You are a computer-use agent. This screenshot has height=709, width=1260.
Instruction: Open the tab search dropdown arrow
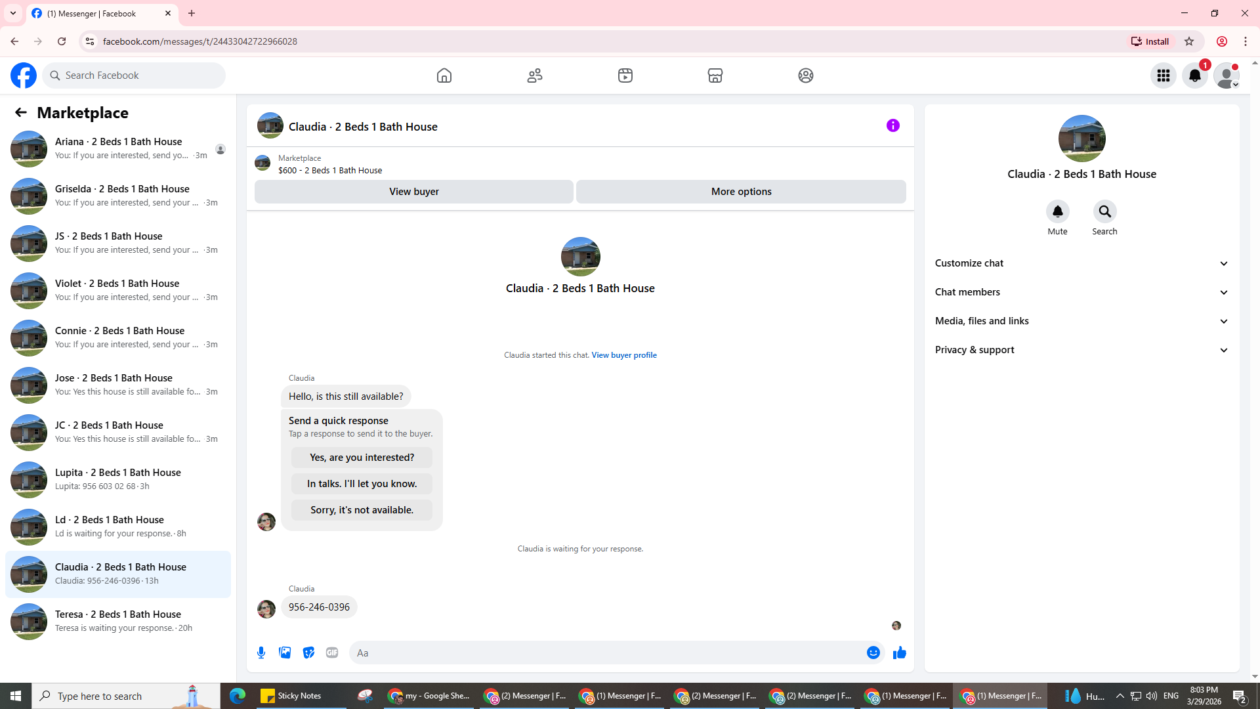(x=13, y=13)
